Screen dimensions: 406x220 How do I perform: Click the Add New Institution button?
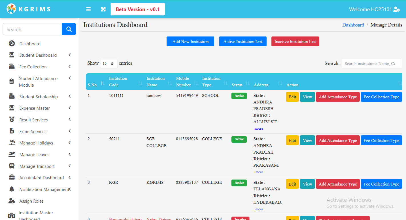[191, 42]
